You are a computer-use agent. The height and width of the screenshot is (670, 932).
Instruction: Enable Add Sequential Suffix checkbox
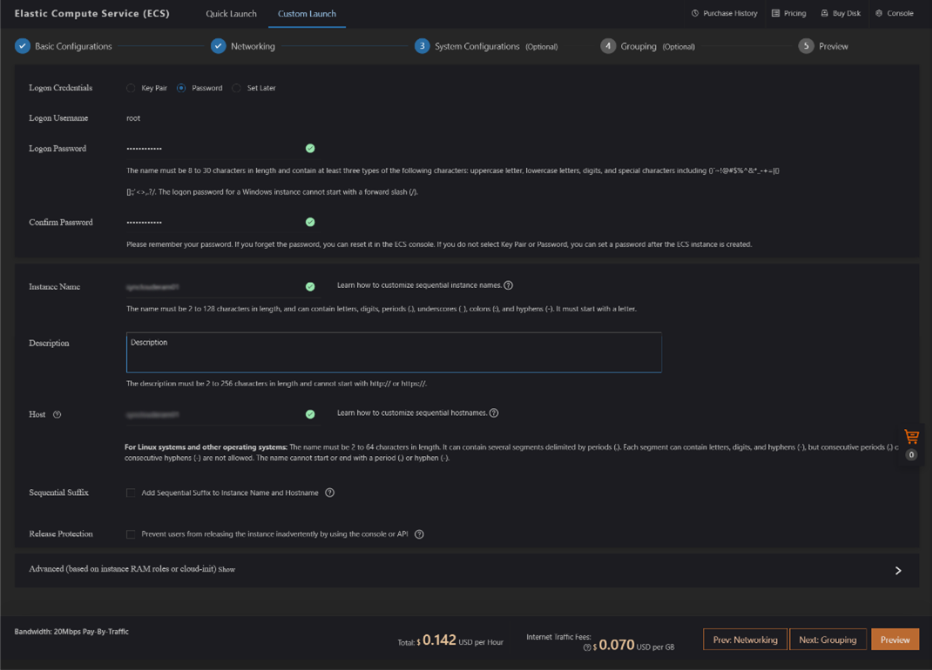click(x=131, y=493)
